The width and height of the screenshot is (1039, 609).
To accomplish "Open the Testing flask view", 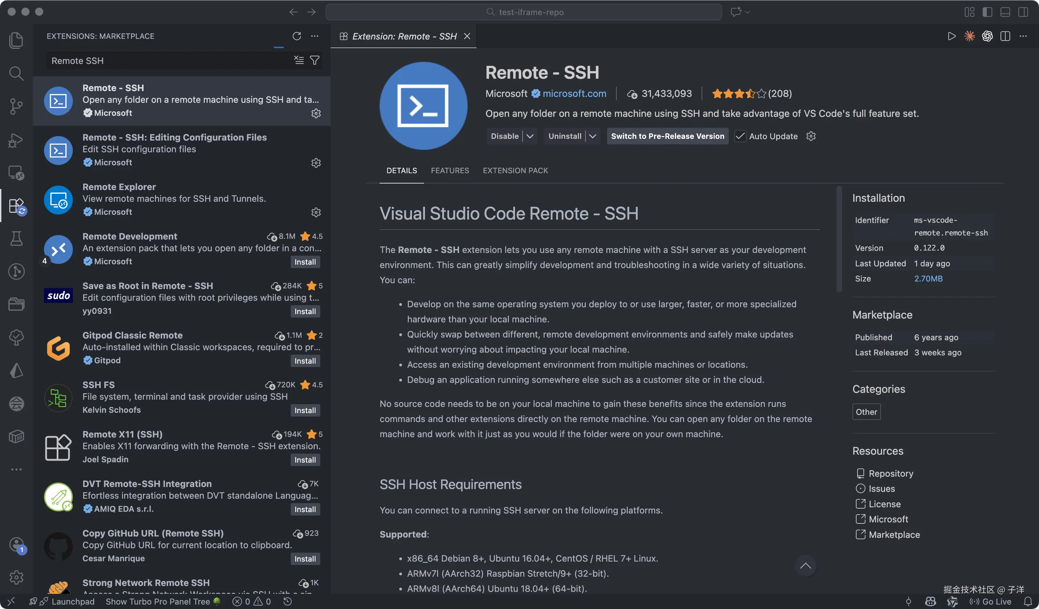I will [16, 238].
